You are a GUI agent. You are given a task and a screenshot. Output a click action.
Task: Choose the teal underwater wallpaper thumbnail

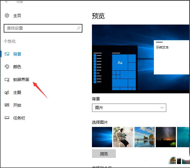coord(183,137)
